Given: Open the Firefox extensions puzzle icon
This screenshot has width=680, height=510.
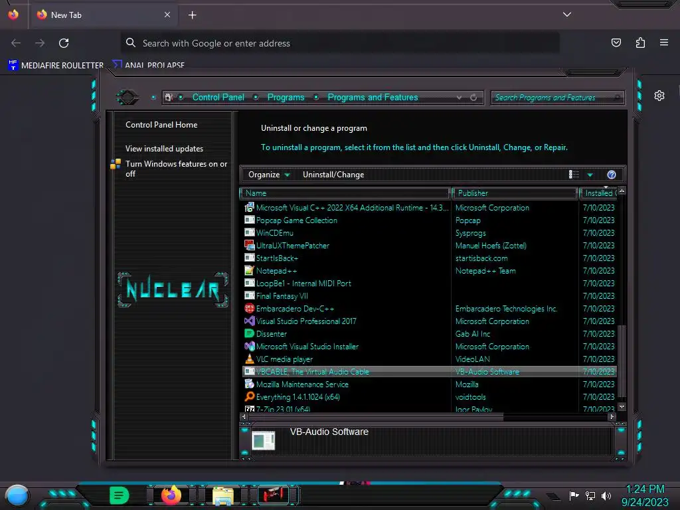Looking at the screenshot, I should [x=640, y=42].
